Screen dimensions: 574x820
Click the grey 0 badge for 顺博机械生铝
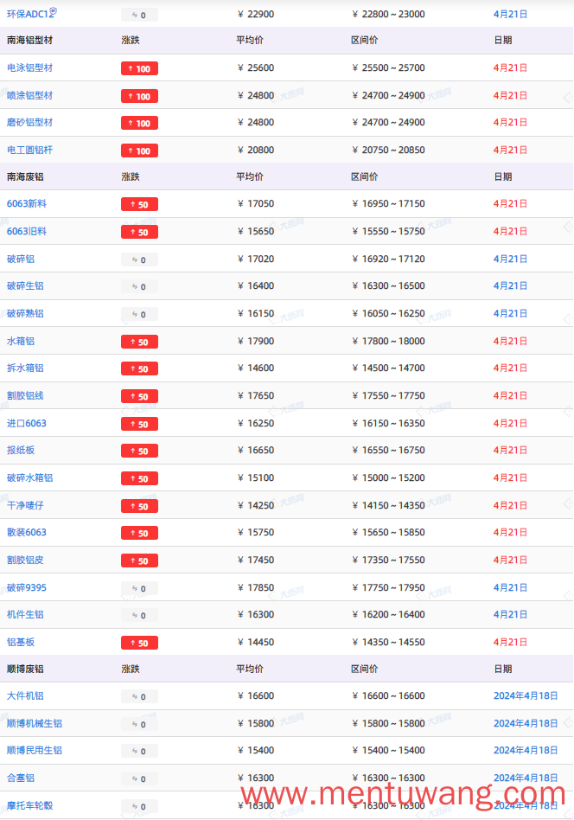click(x=139, y=724)
